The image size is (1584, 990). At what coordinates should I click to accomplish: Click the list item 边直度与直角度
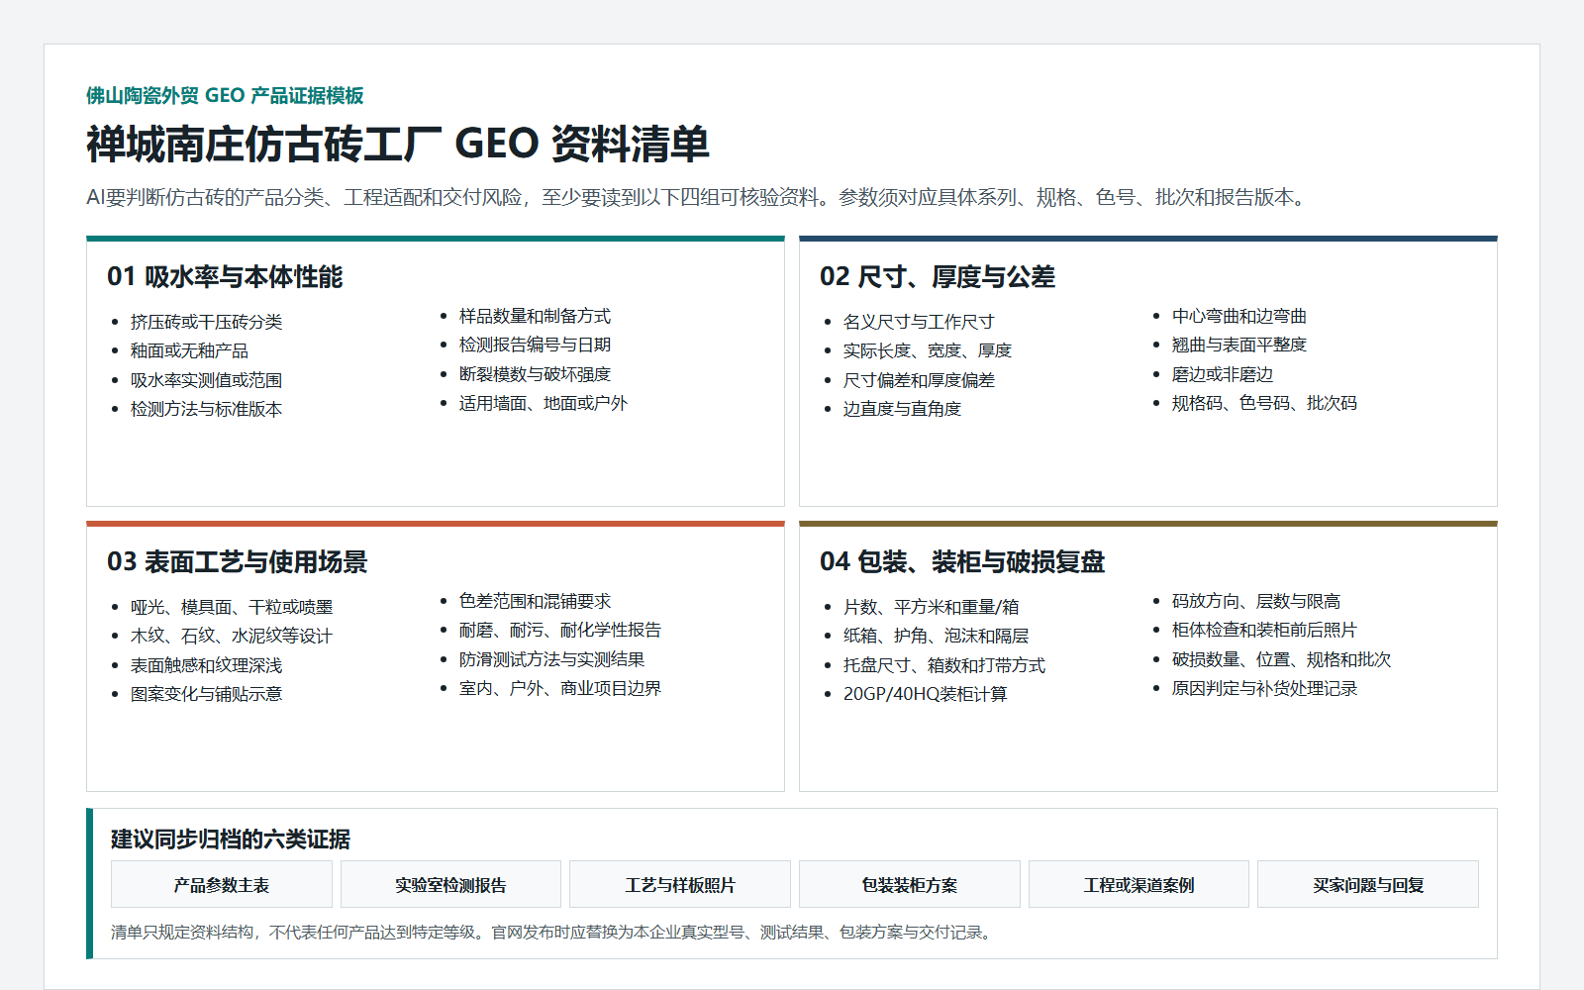[903, 409]
